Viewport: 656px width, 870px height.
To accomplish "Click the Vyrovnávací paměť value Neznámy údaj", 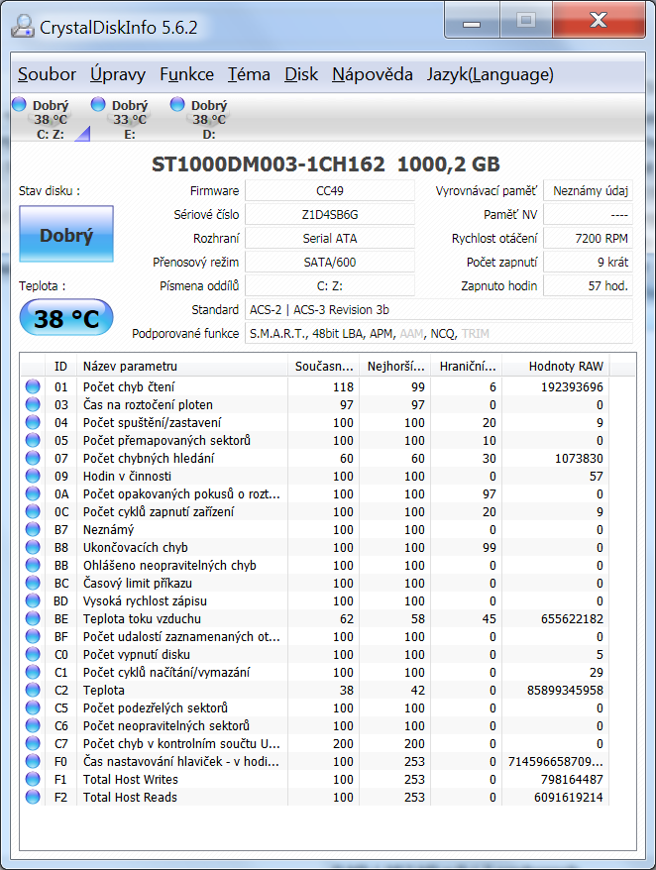I will [x=588, y=191].
